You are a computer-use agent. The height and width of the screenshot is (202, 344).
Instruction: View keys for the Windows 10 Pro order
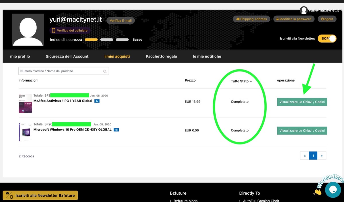(x=302, y=131)
